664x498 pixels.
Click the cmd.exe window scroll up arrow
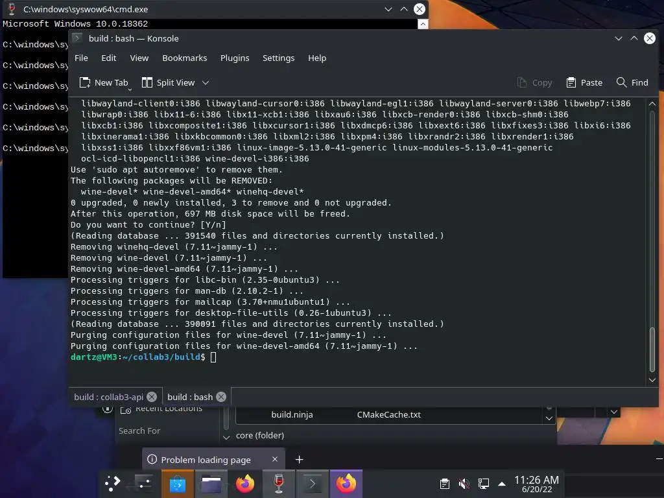423,24
